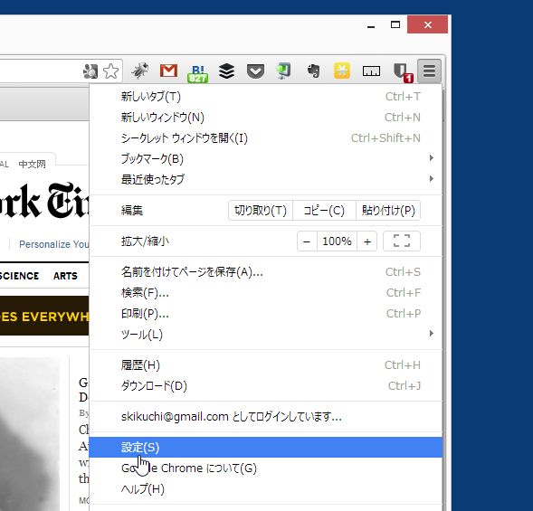Select 新しいタブ(T) menu item
Viewport: 533px width, 511px height.
click(x=266, y=97)
